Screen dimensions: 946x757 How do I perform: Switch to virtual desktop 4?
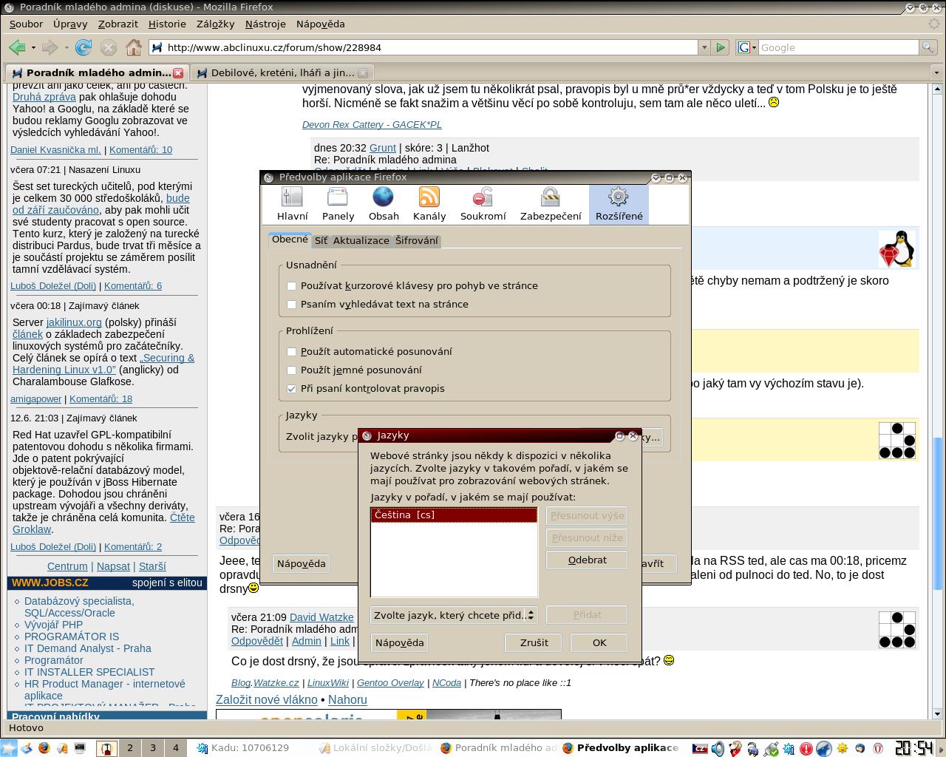point(176,748)
